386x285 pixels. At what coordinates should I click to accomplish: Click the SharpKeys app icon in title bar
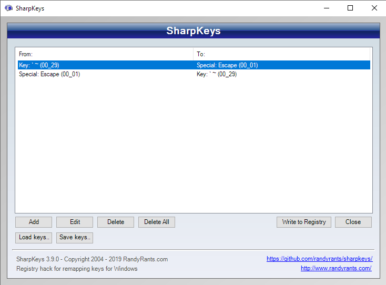pyautogui.click(x=8, y=8)
